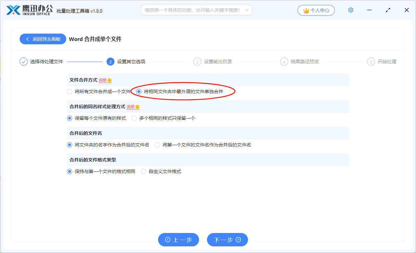Viewport: 416px width, 253px height.
Task: Click the 上一步 button
Action: coord(178,239)
